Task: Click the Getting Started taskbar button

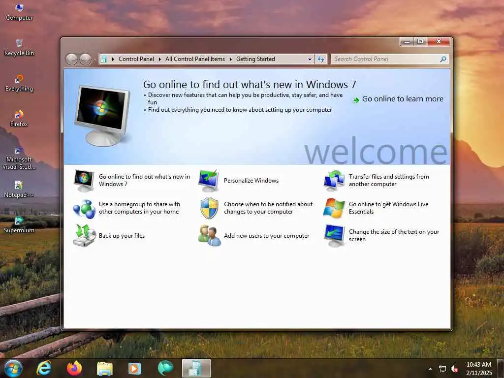Action: tap(196, 368)
